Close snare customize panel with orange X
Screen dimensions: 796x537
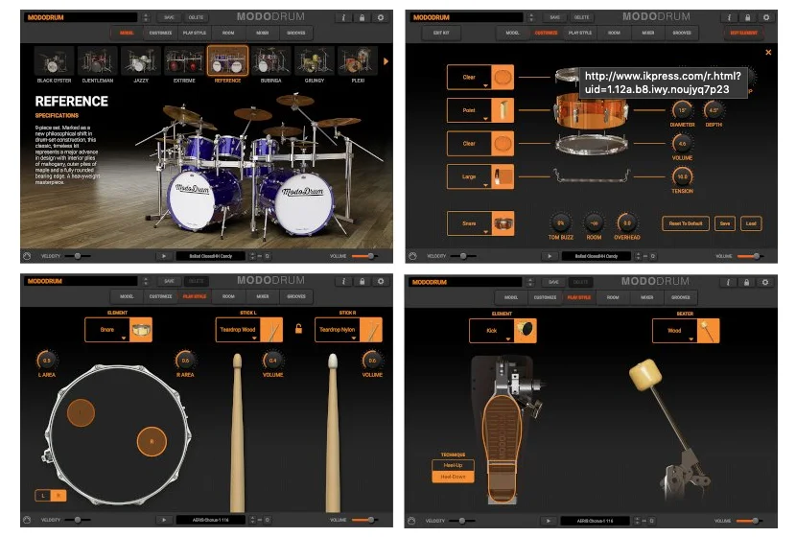(768, 53)
